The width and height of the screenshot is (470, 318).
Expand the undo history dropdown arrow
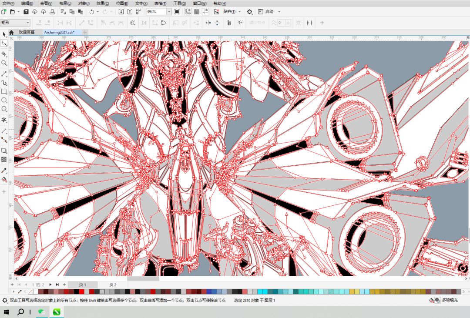[98, 12]
